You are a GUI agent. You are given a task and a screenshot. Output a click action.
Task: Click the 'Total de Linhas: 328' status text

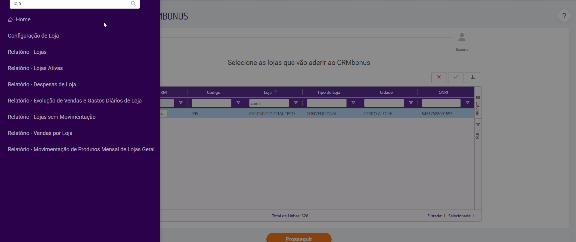290,216
